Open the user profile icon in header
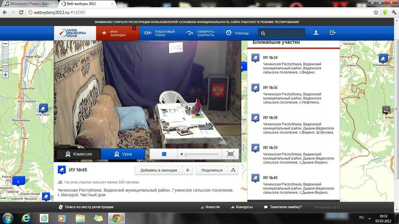399x224 pixels. pyautogui.click(x=316, y=33)
